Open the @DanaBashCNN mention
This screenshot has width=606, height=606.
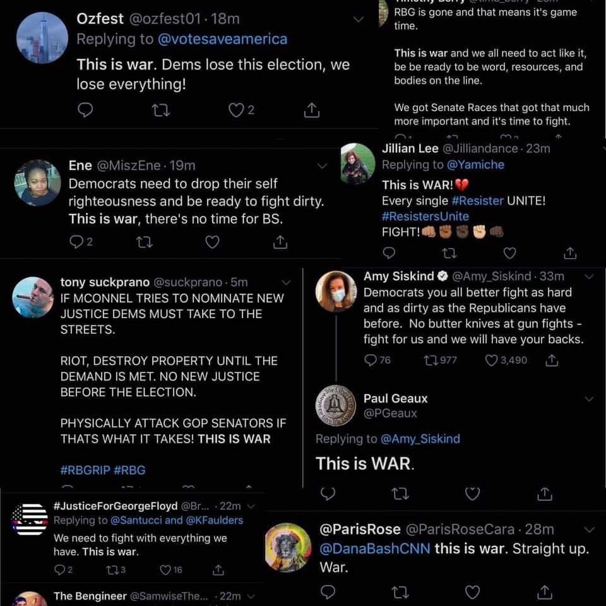[x=374, y=549]
